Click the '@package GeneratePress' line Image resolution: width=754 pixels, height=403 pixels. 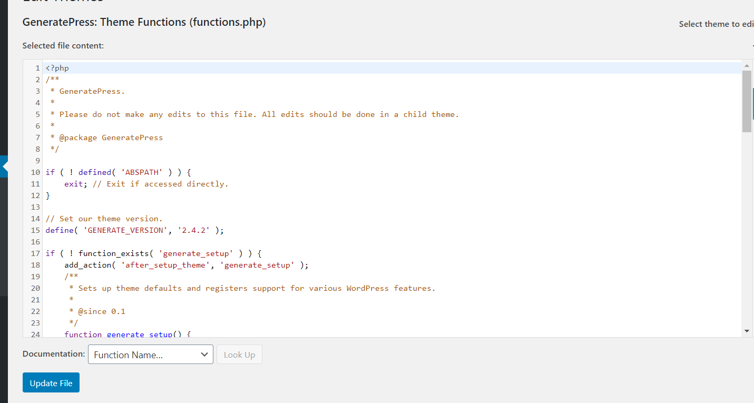pyautogui.click(x=106, y=137)
